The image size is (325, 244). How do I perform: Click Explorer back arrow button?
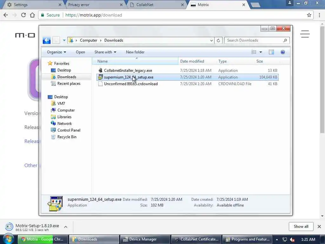47,40
